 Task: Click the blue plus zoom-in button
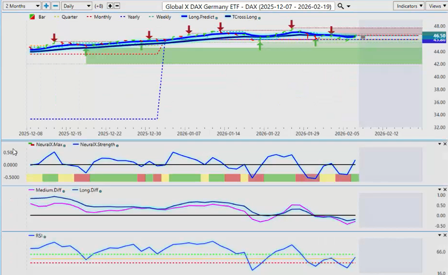point(46,6)
